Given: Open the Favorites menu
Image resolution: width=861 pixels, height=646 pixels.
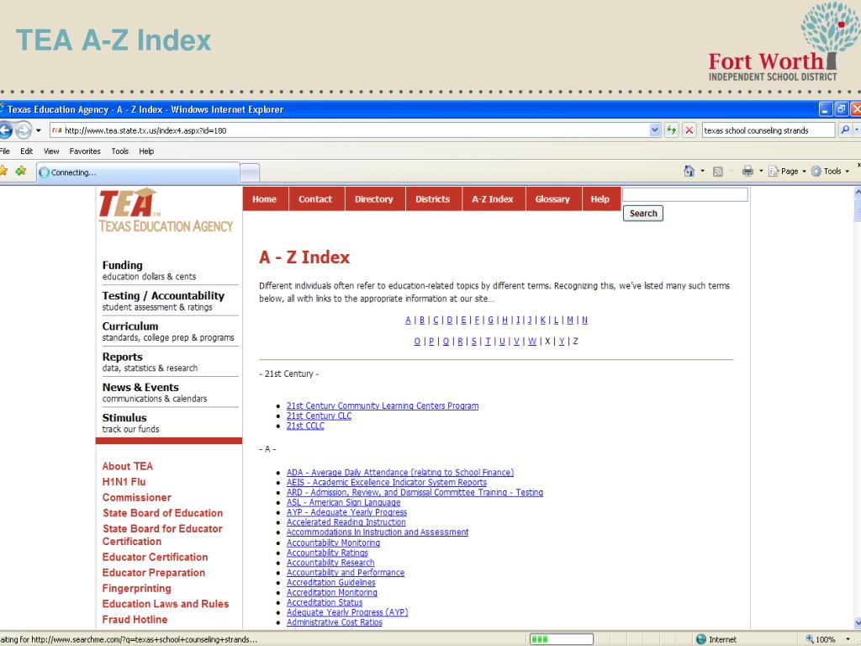Looking at the screenshot, I should (85, 151).
